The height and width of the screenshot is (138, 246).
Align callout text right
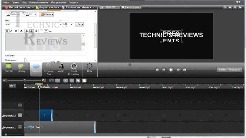36,31
